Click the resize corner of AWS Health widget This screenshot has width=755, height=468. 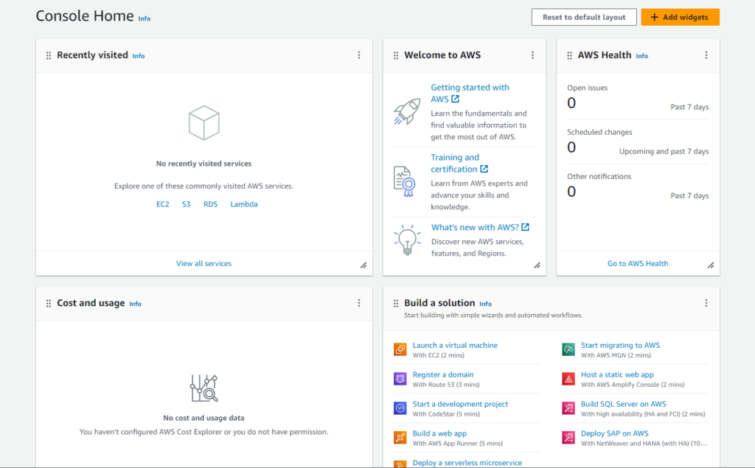click(x=711, y=265)
